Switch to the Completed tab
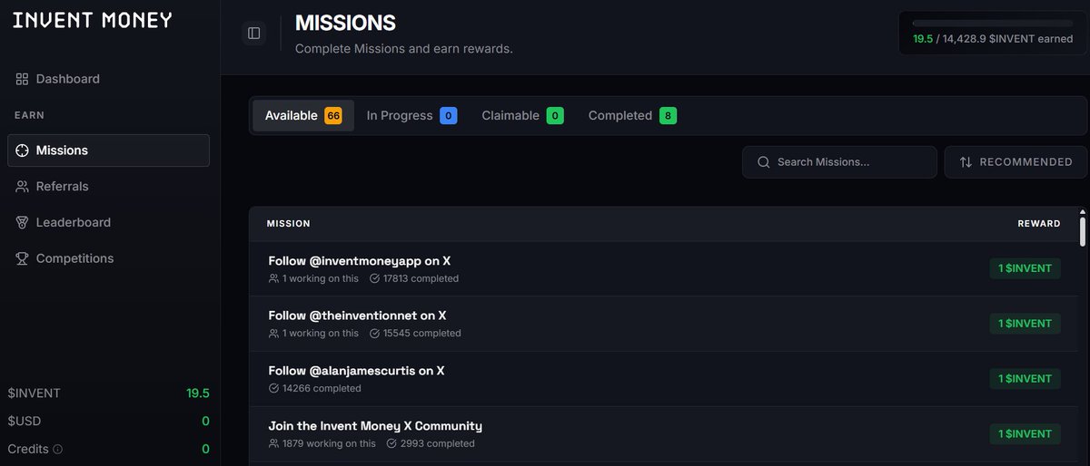The image size is (1090, 466). [632, 116]
